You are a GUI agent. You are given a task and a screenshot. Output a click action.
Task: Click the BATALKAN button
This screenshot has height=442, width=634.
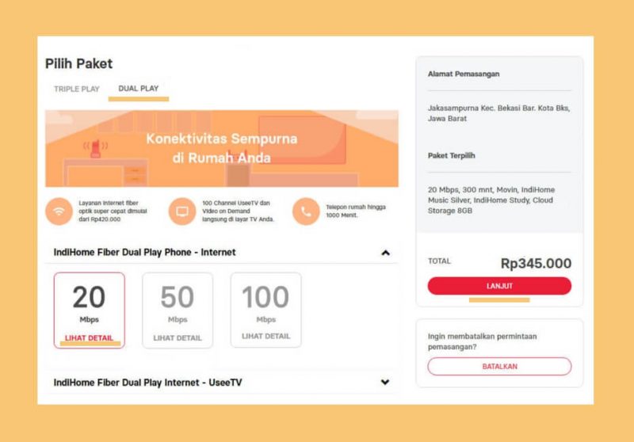click(x=499, y=367)
